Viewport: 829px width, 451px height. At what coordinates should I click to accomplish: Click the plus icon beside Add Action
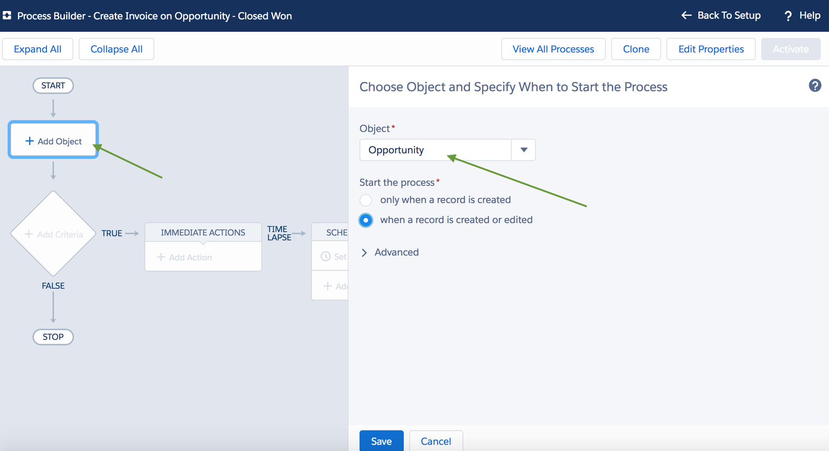click(x=161, y=257)
